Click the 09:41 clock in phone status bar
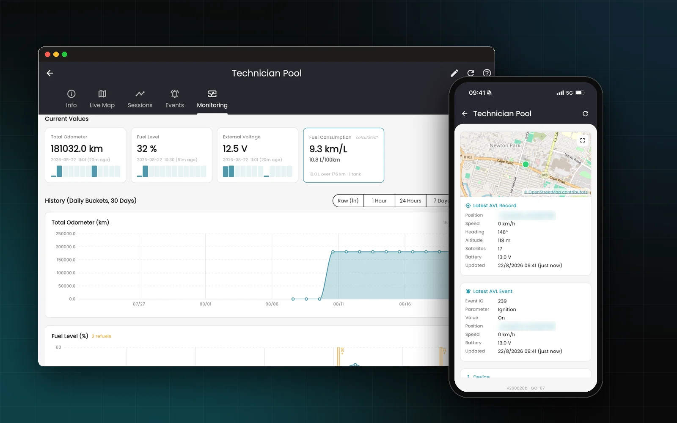This screenshot has height=423, width=677. pos(477,93)
